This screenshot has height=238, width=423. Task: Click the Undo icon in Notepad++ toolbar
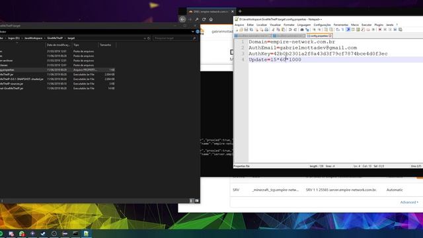coord(290,30)
